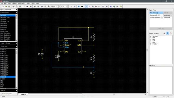Open the Edit menu
This screenshot has height=98, width=174.
pyautogui.click(x=5, y=4)
